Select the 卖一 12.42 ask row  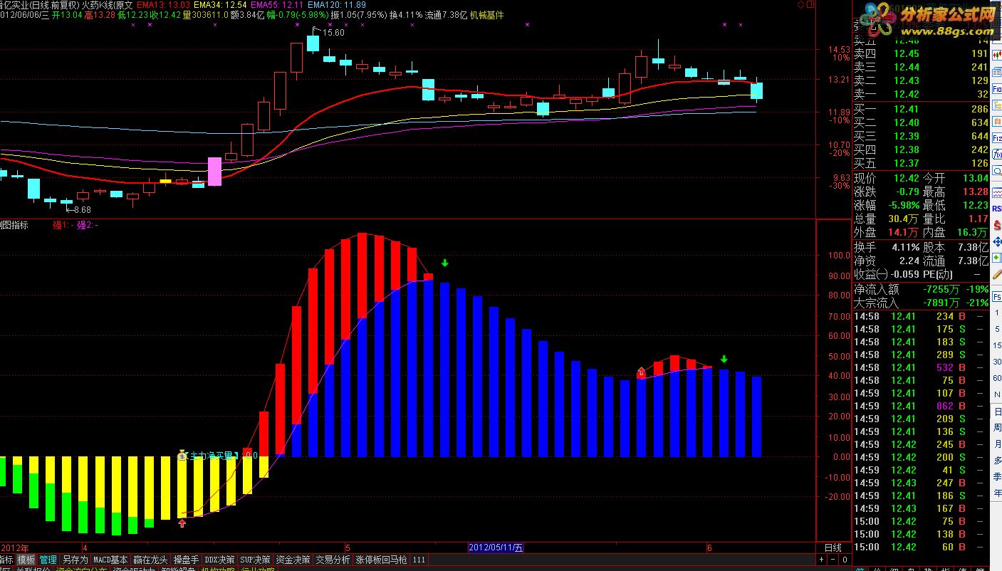tap(921, 94)
